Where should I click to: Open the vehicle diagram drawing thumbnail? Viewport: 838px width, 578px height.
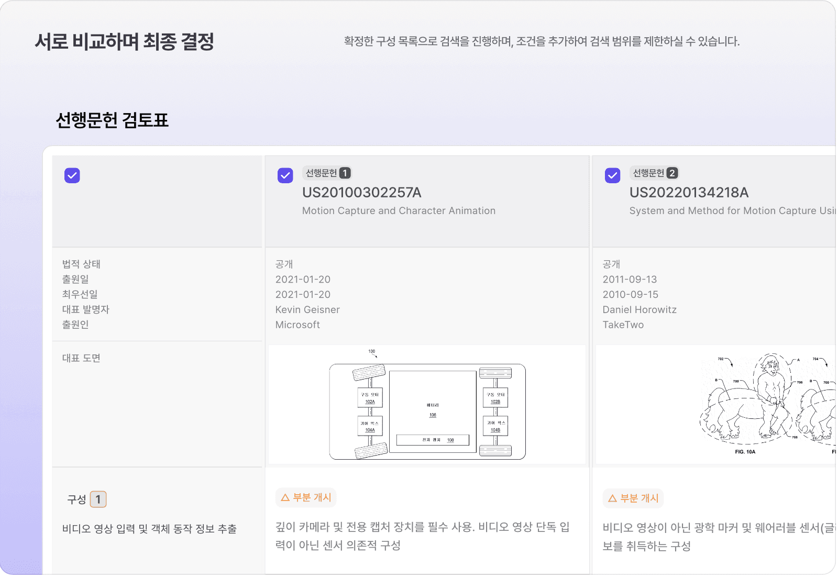coord(427,405)
